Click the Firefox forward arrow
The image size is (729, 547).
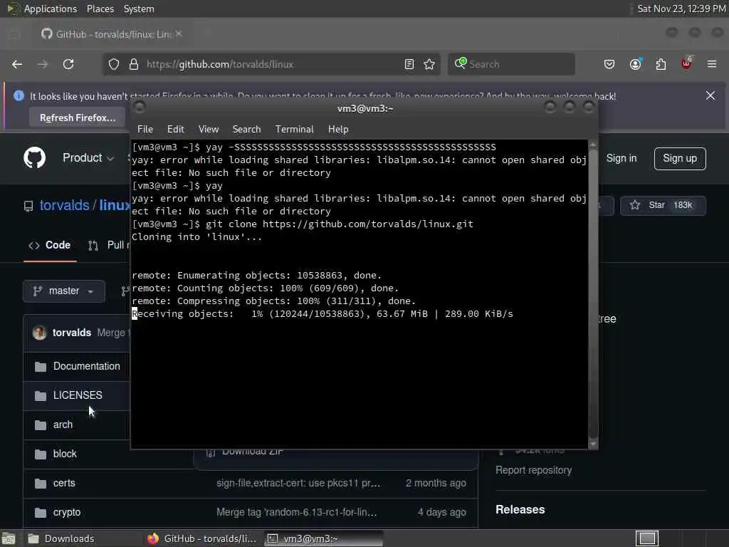42,64
